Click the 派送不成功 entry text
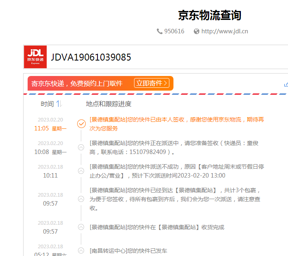Image resolution: width=288 pixels, height=256 pixels. (x=177, y=171)
